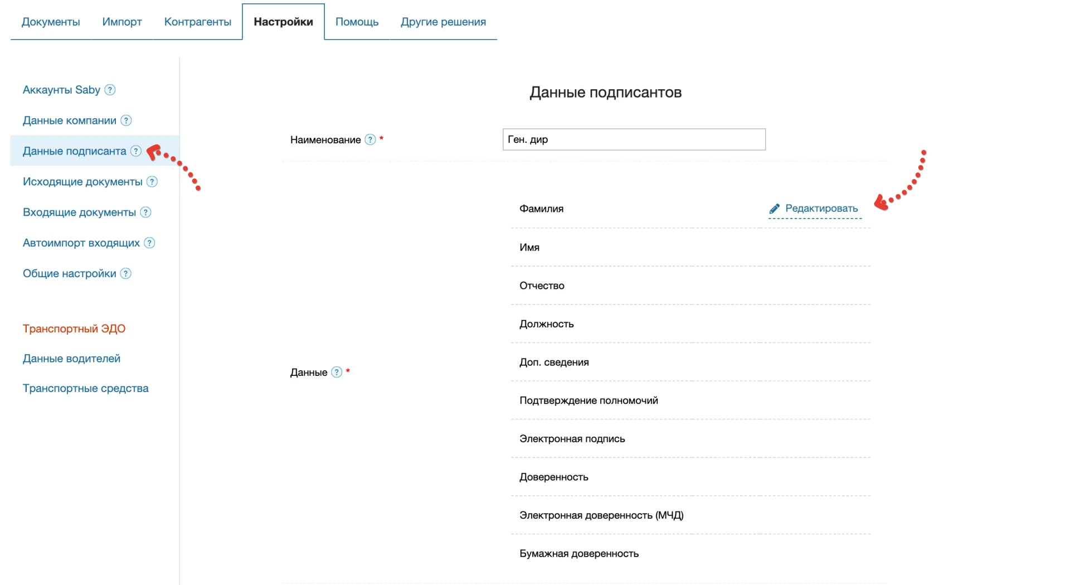Show tooltip icon beside Данные label
Viewport: 1070px width, 585px height.
pos(337,372)
